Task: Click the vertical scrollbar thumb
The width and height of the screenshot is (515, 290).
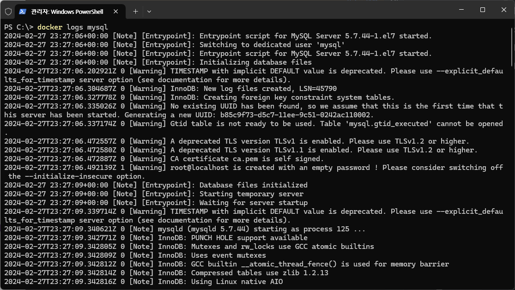Action: pyautogui.click(x=512, y=47)
